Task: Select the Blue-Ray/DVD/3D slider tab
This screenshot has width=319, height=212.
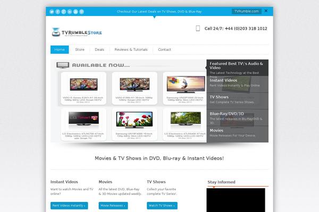Action: point(238,118)
